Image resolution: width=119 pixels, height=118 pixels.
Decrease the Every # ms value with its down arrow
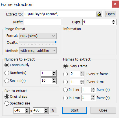coord(82,83)
